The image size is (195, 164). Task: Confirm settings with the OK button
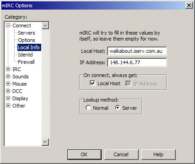[84, 154]
